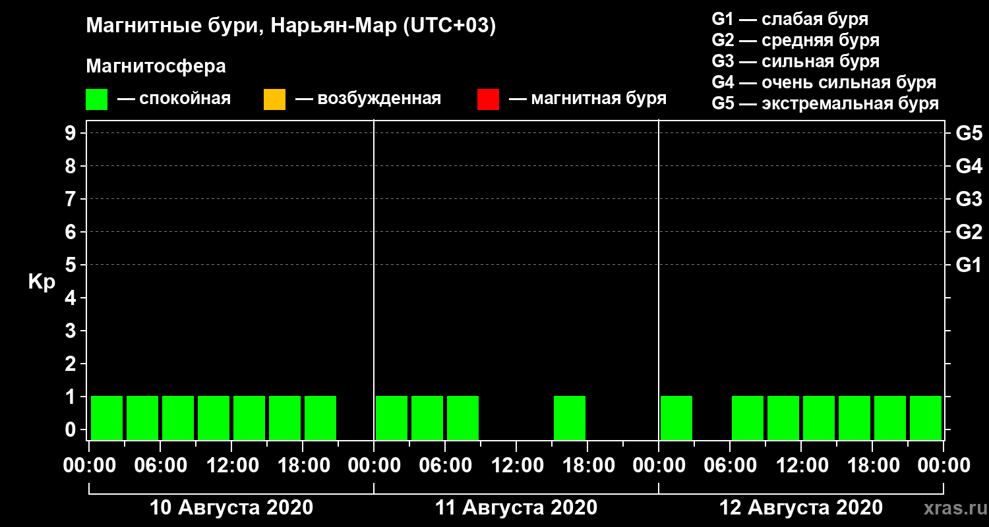Click the right-axis 'G4' label

(969, 166)
